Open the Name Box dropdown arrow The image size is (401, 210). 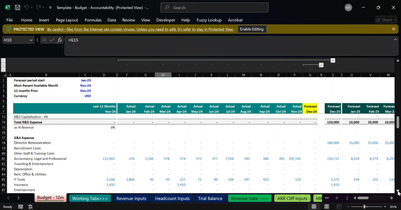[x=31, y=40]
